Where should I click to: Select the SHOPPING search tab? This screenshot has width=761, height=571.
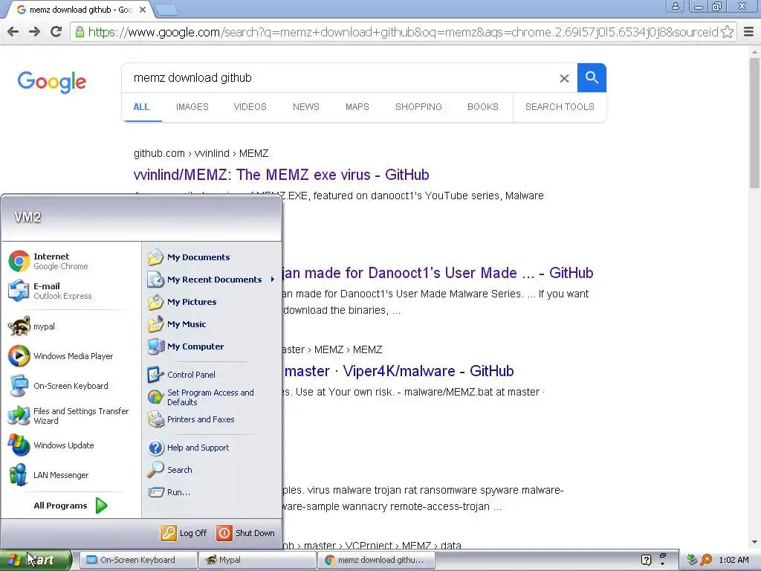point(418,107)
